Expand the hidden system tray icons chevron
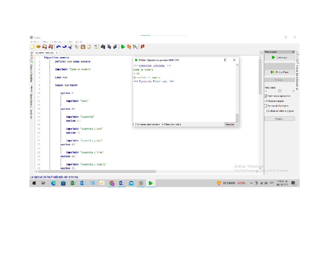Viewport: 329px width, 254px height. [251, 183]
